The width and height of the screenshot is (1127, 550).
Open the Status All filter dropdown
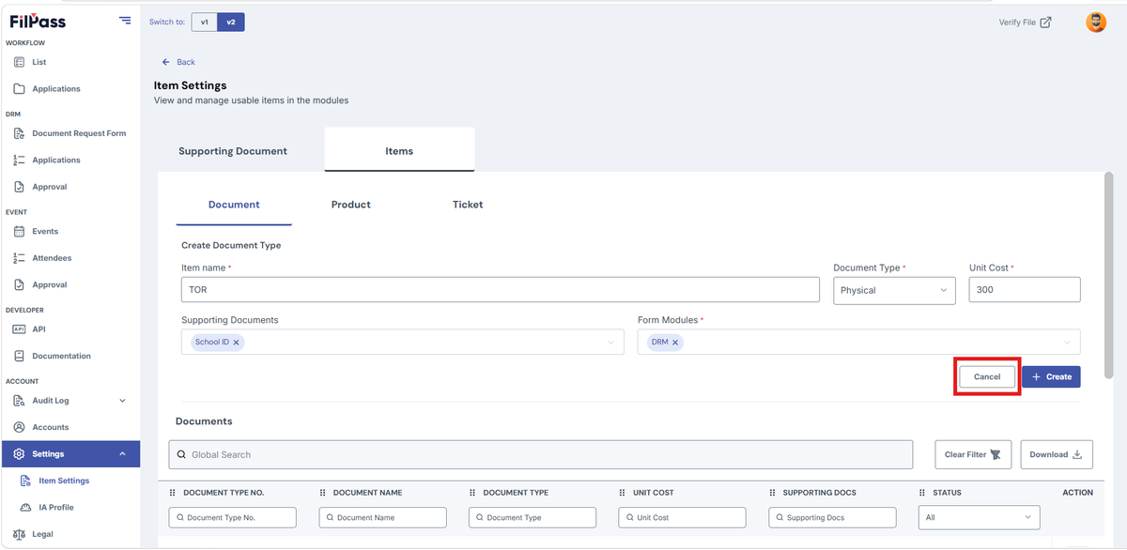980,517
